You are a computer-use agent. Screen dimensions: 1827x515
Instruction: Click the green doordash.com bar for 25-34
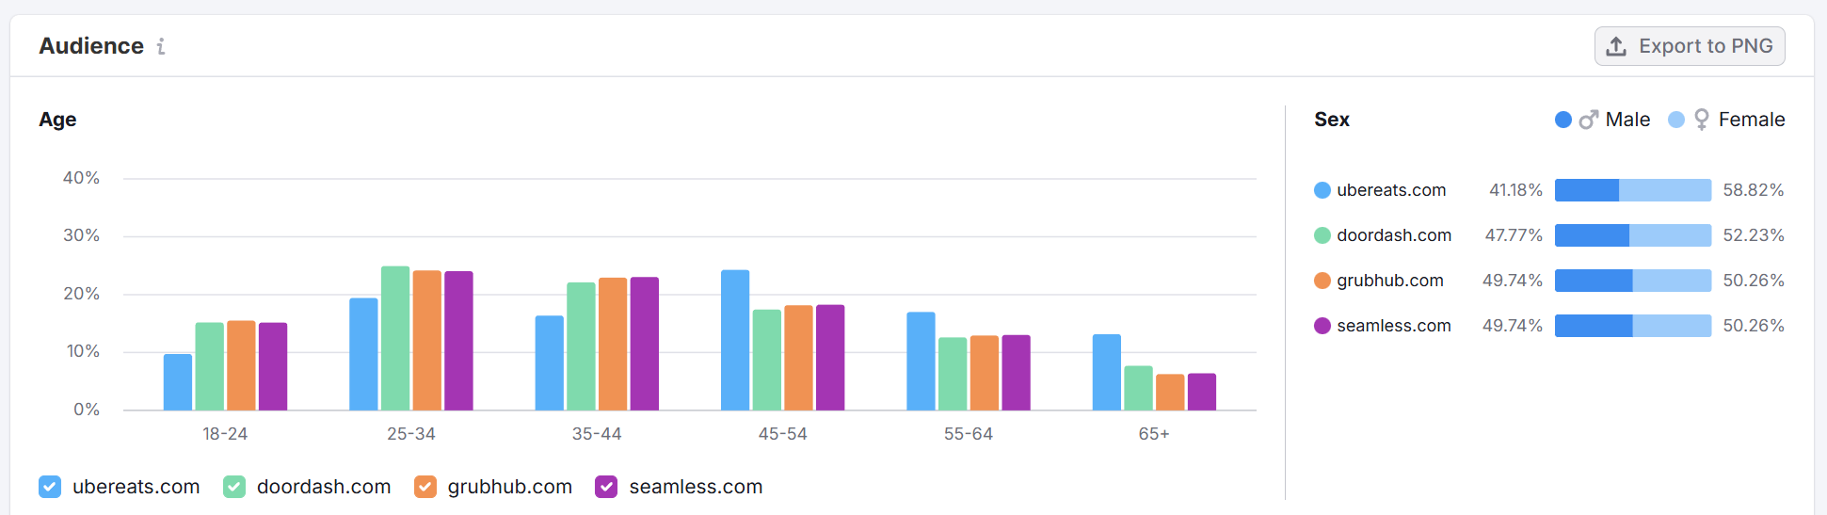(x=395, y=338)
